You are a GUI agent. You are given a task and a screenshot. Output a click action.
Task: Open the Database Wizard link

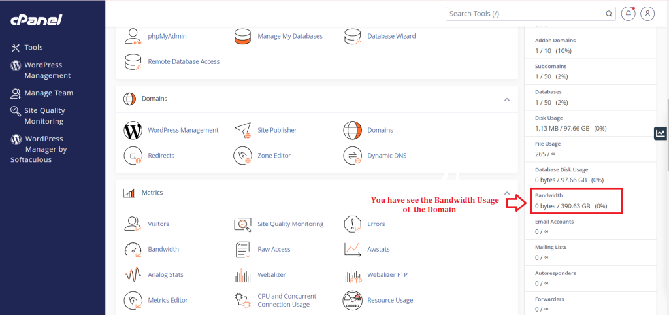click(x=392, y=37)
